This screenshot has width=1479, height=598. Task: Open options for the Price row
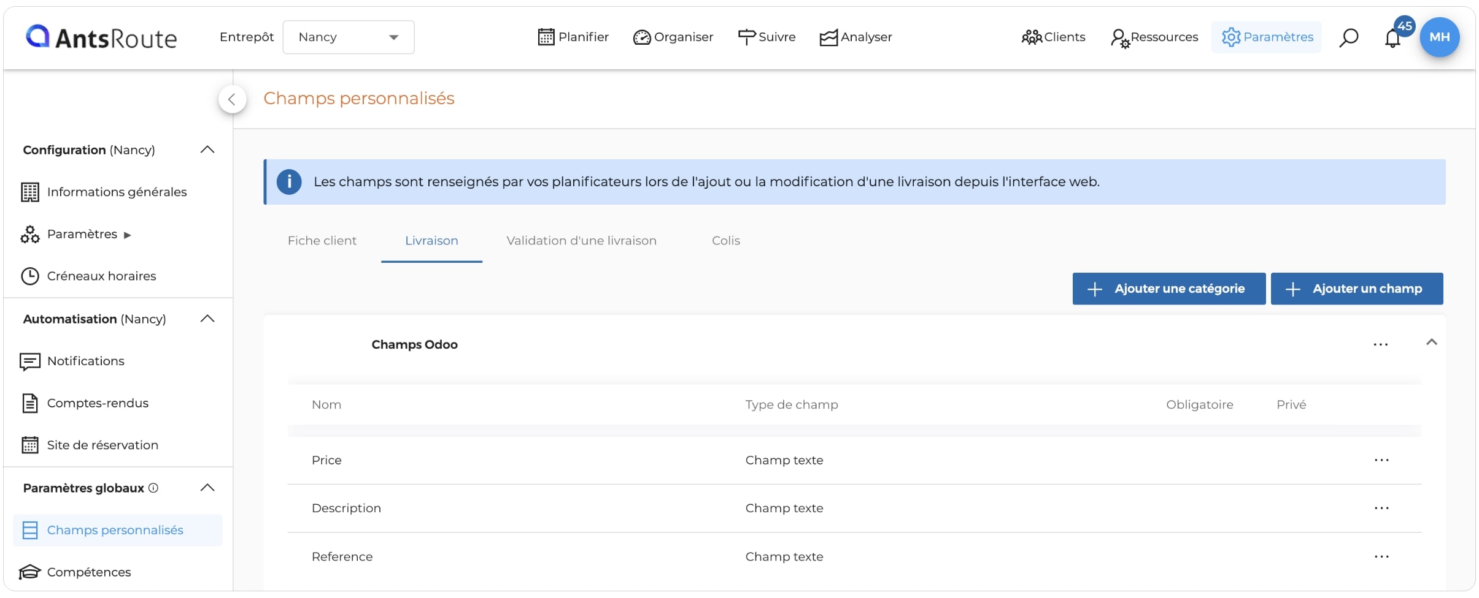[1381, 460]
